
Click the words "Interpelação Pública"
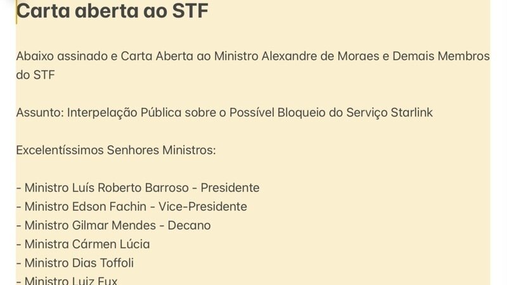click(124, 113)
